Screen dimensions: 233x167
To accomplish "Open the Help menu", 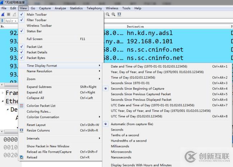I will tap(138, 8).
